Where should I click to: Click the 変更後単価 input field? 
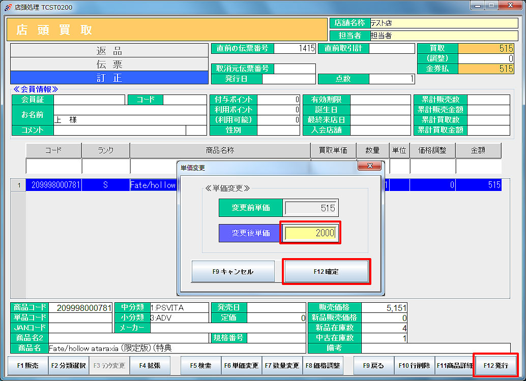(310, 233)
